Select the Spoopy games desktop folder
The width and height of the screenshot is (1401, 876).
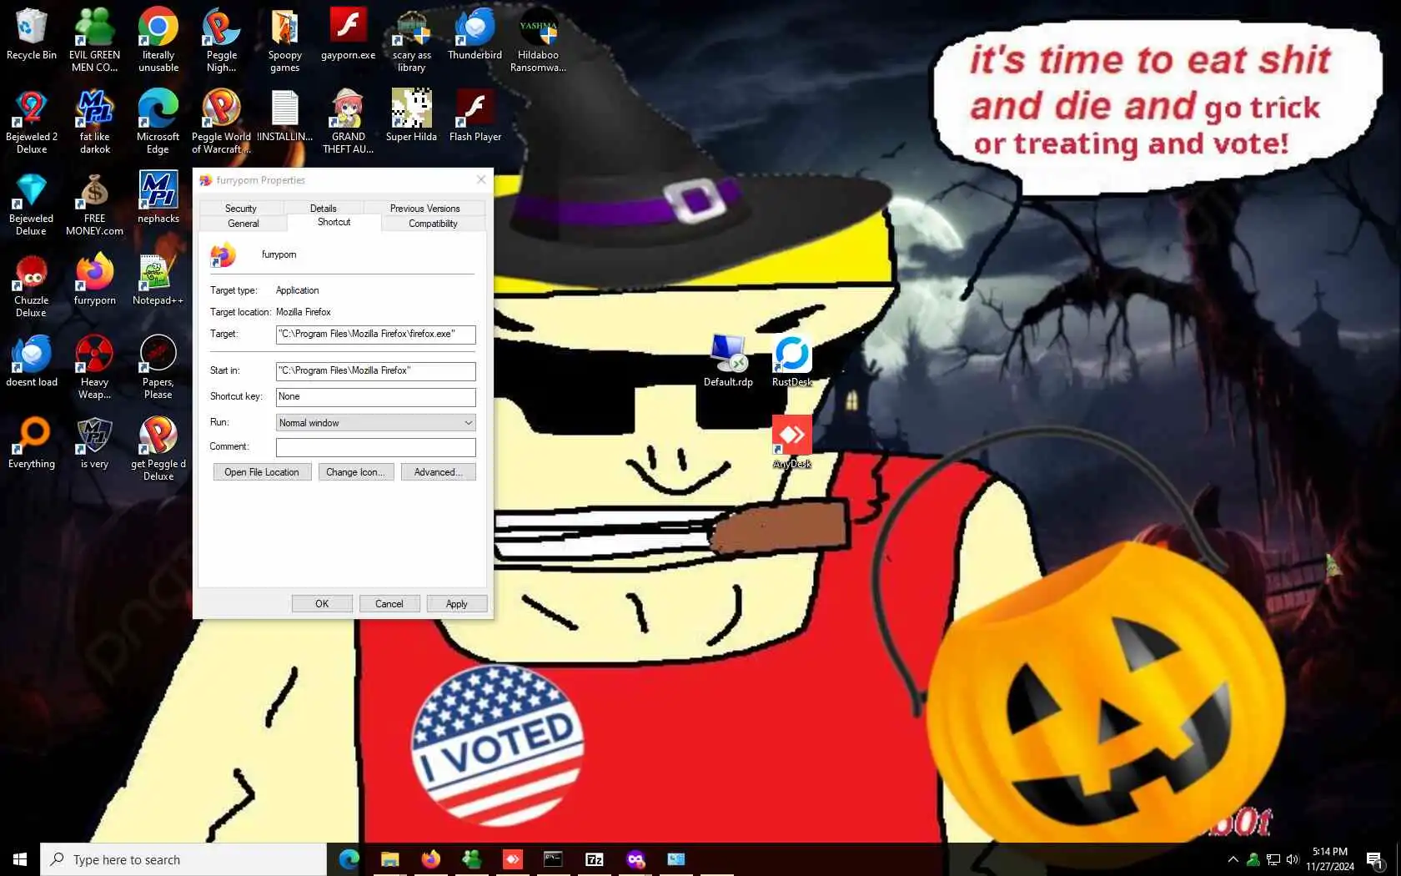tap(284, 40)
